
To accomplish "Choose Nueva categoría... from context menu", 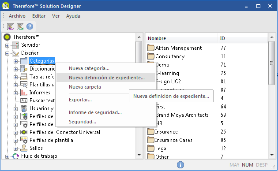I will click(106, 68).
